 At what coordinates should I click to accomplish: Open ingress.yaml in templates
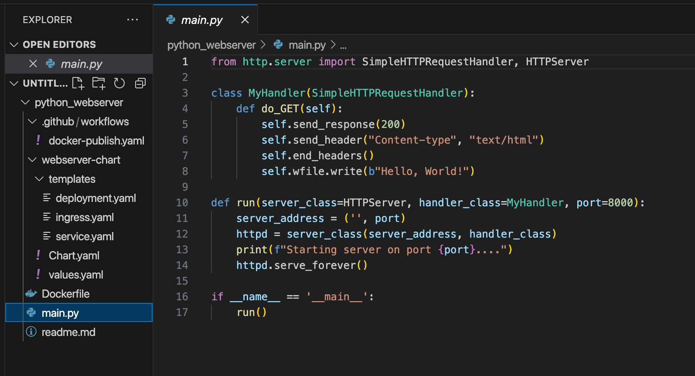click(85, 217)
